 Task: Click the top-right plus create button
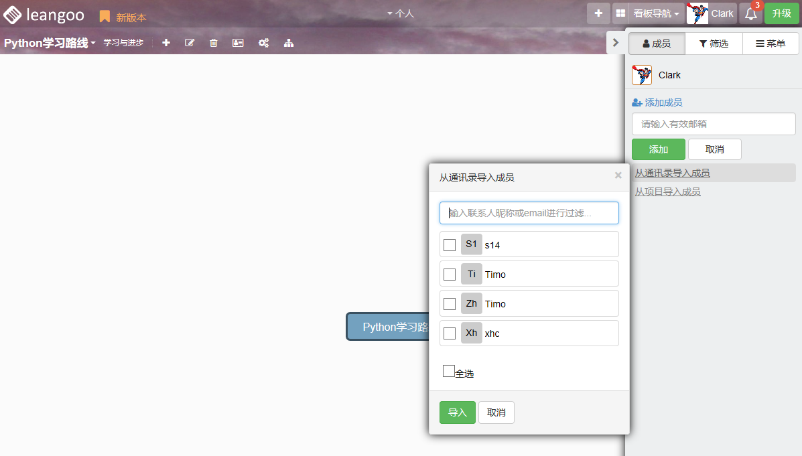598,13
